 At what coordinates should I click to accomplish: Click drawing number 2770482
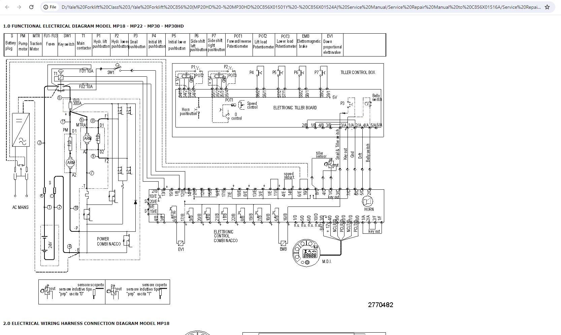(x=381, y=305)
